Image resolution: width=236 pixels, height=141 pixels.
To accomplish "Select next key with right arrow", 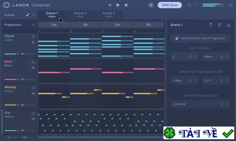I will tap(196, 57).
